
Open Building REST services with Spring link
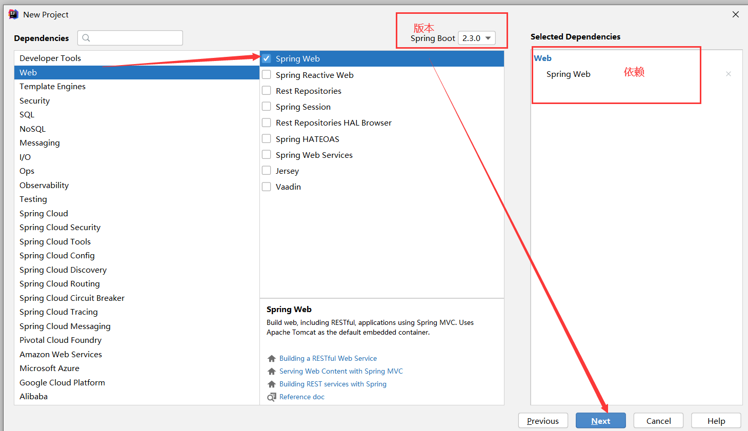click(333, 384)
